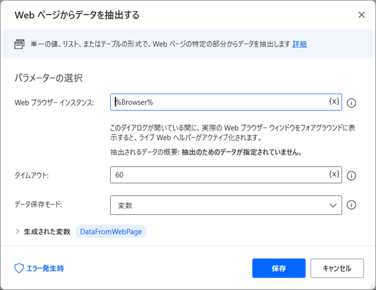
Task: Click the パラメーターの選択 heading
Action: point(48,78)
